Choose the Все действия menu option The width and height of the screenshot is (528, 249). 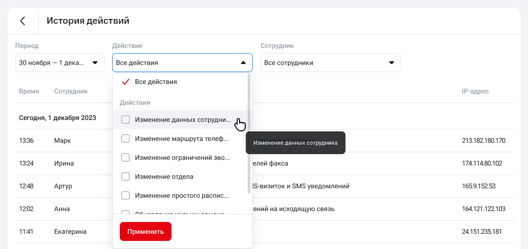156,82
